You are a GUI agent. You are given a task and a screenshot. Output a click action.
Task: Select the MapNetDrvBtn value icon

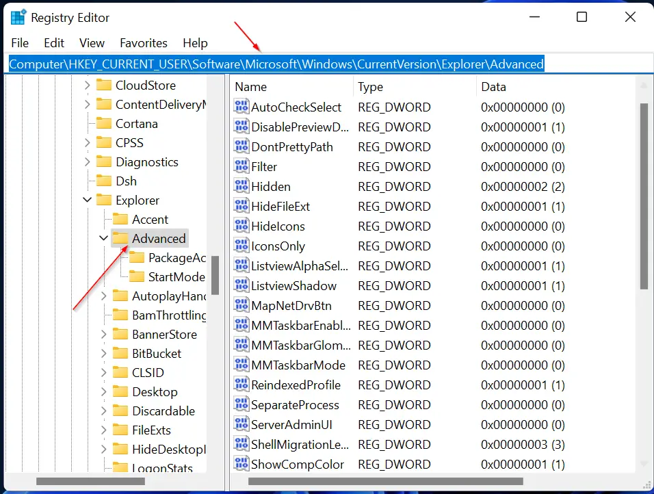[241, 305]
